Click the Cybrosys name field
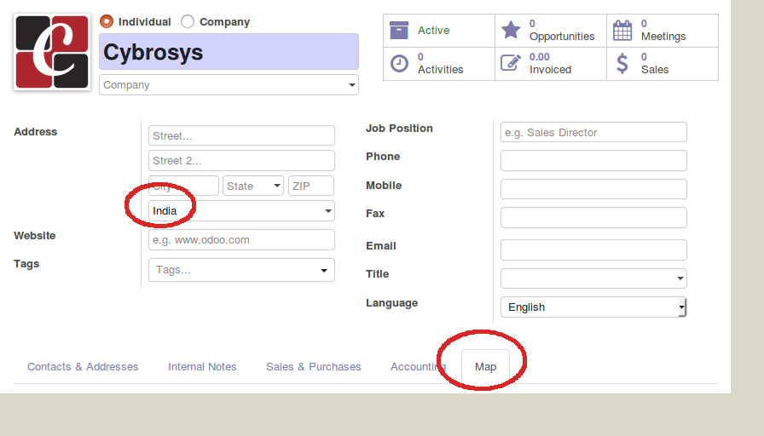 point(229,52)
